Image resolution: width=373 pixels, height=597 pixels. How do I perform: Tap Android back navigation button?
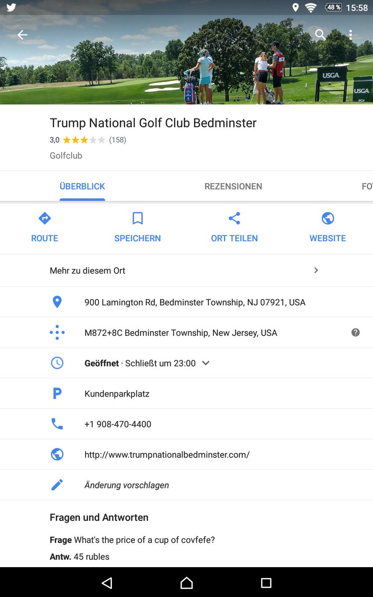pyautogui.click(x=106, y=583)
